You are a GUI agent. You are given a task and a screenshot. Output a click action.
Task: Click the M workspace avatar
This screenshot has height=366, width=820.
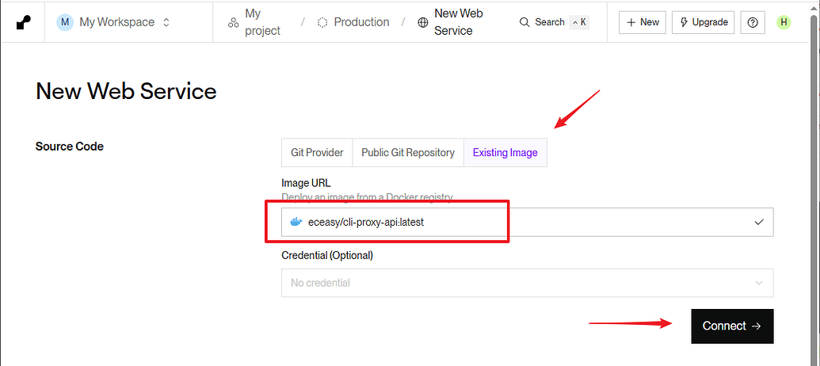point(65,22)
